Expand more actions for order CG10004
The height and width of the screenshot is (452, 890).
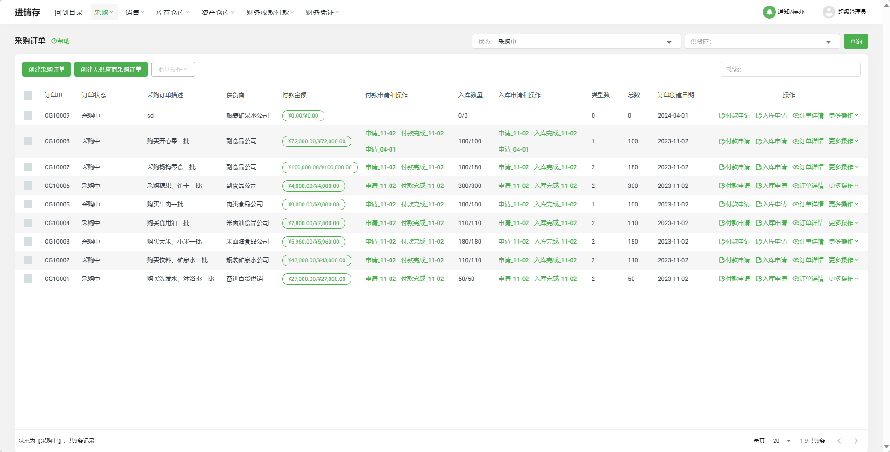(843, 223)
